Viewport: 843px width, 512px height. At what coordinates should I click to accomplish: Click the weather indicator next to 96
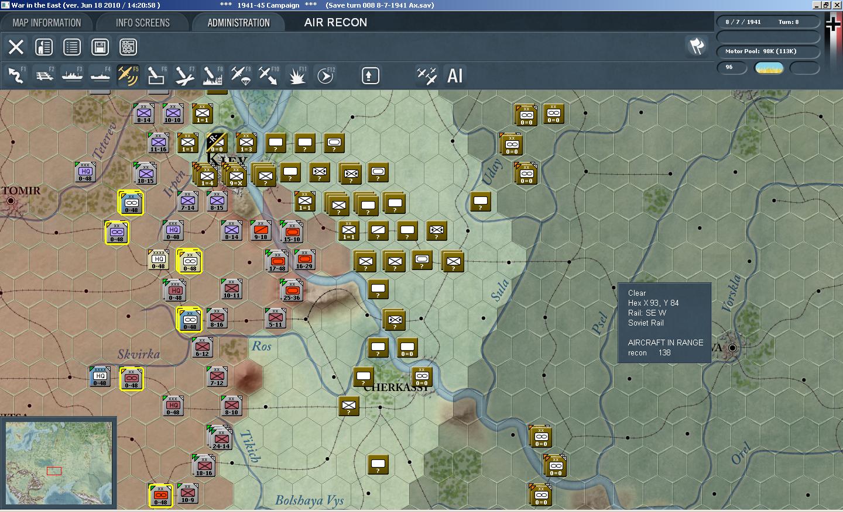pos(769,68)
